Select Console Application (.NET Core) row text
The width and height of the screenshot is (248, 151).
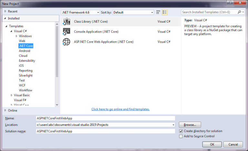click(96, 32)
